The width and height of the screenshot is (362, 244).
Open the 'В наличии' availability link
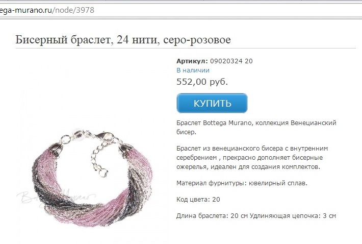pos(193,70)
